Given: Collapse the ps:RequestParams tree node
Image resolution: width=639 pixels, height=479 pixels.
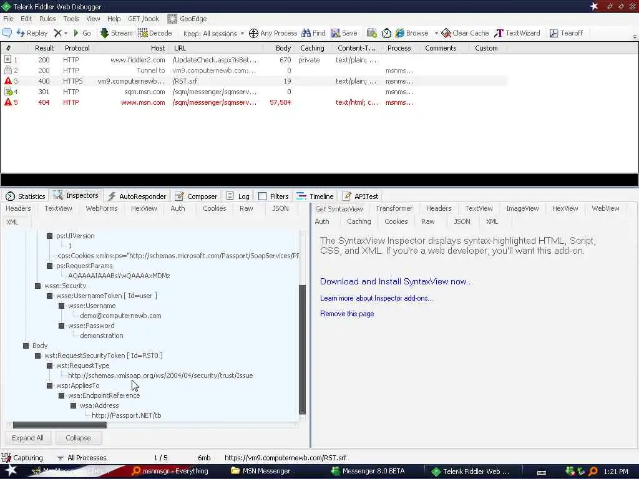Looking at the screenshot, I should click(49, 266).
